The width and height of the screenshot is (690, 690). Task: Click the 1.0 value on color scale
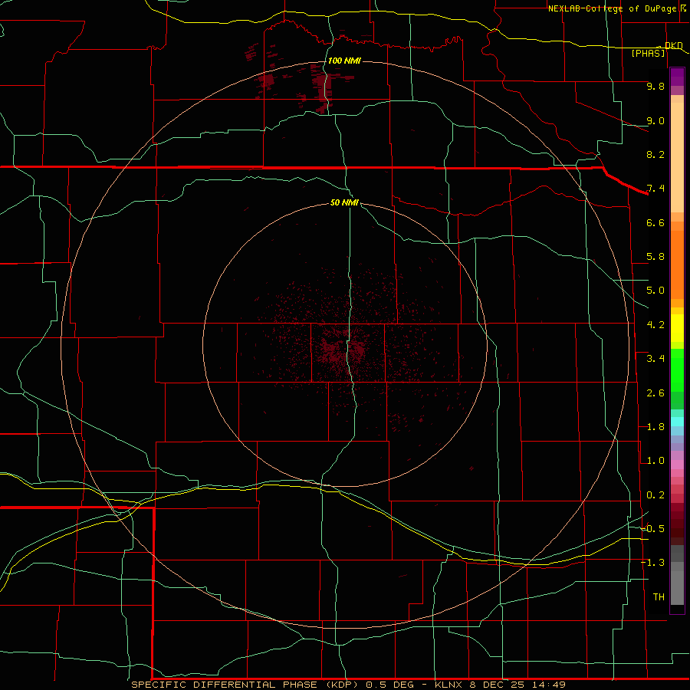(655, 461)
